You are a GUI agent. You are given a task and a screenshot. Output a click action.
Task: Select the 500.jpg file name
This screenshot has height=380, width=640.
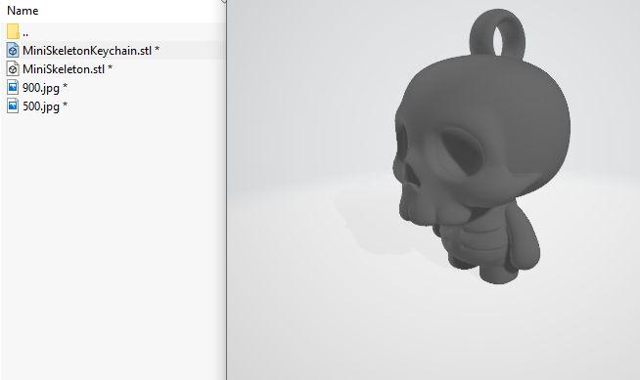point(45,106)
